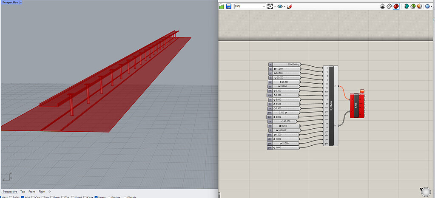
Task: Turn off geometry preview with the grey icon
Action: click(x=383, y=6)
